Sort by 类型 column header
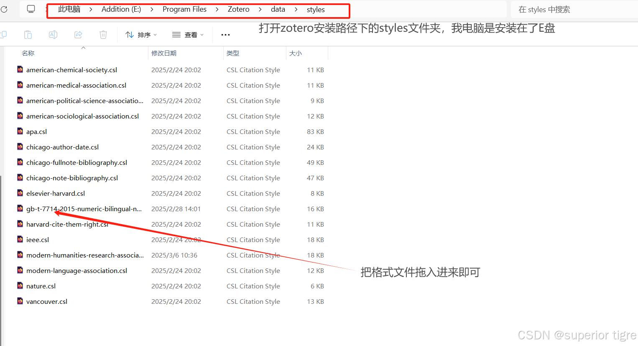Viewport: 638px width, 346px height. click(233, 53)
